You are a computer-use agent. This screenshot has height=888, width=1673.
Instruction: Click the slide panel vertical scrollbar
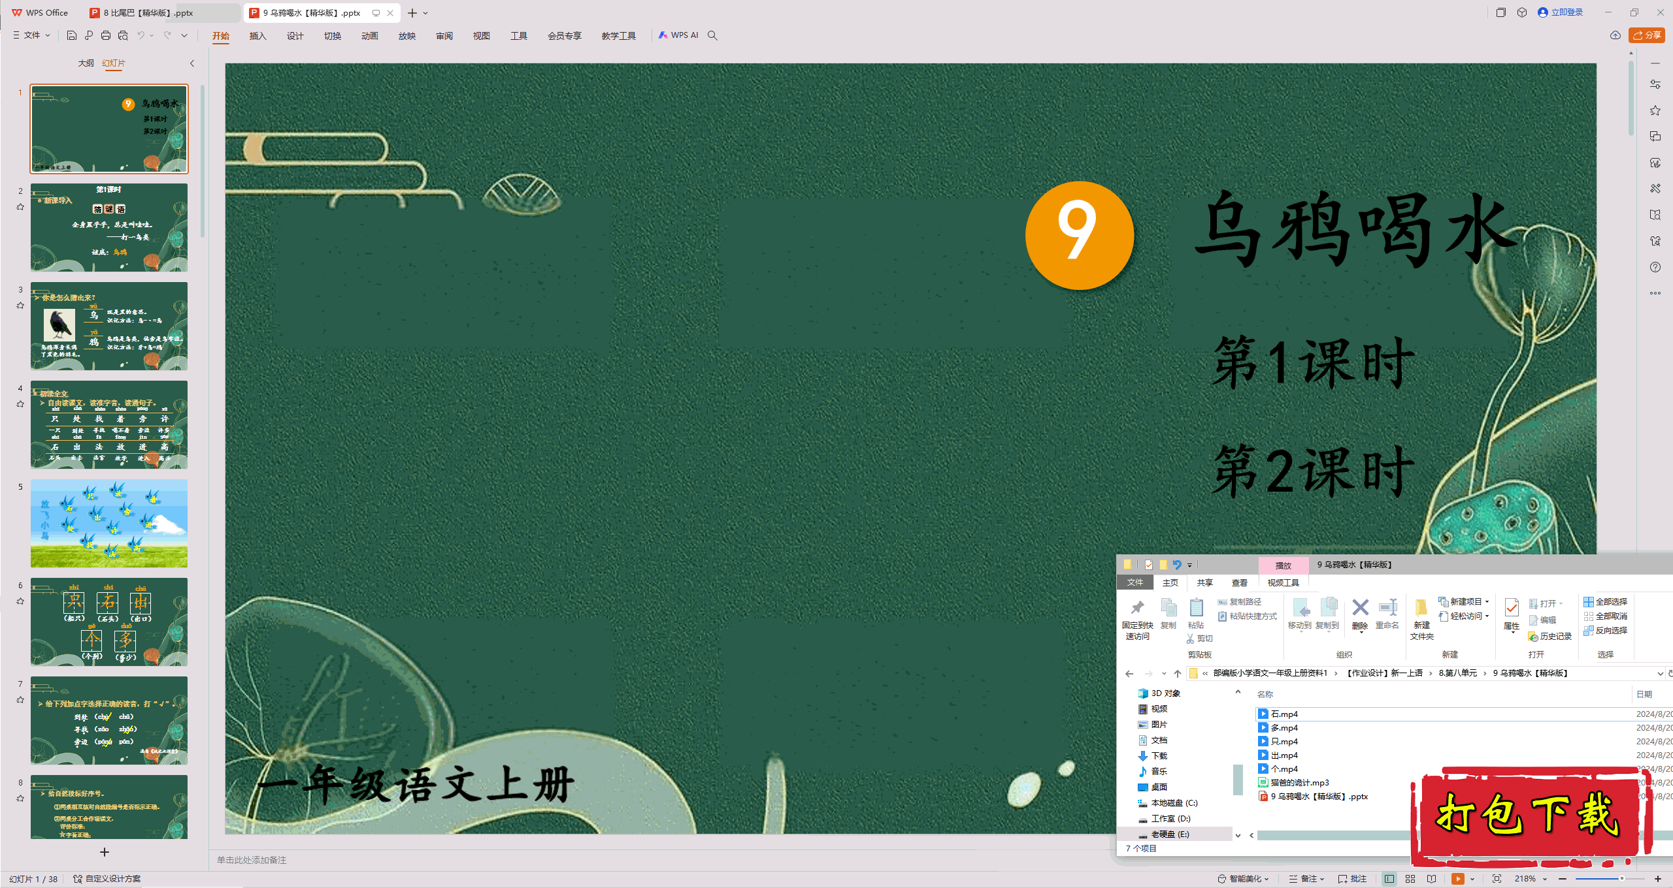click(203, 161)
